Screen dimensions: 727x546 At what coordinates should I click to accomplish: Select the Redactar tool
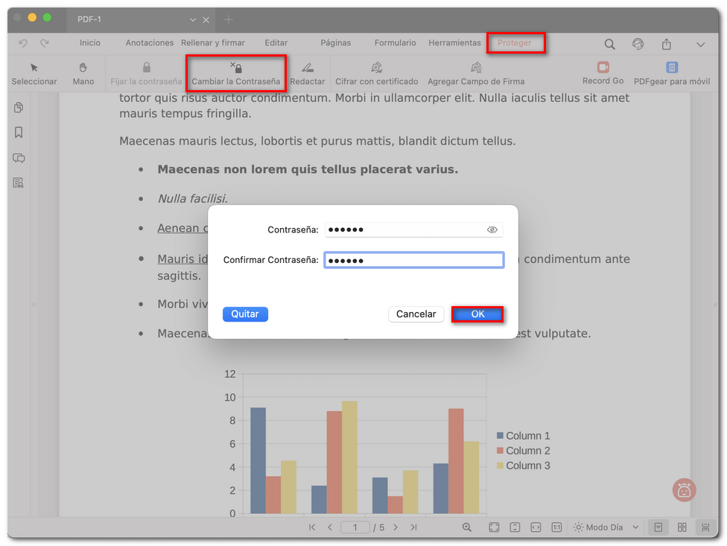point(308,72)
